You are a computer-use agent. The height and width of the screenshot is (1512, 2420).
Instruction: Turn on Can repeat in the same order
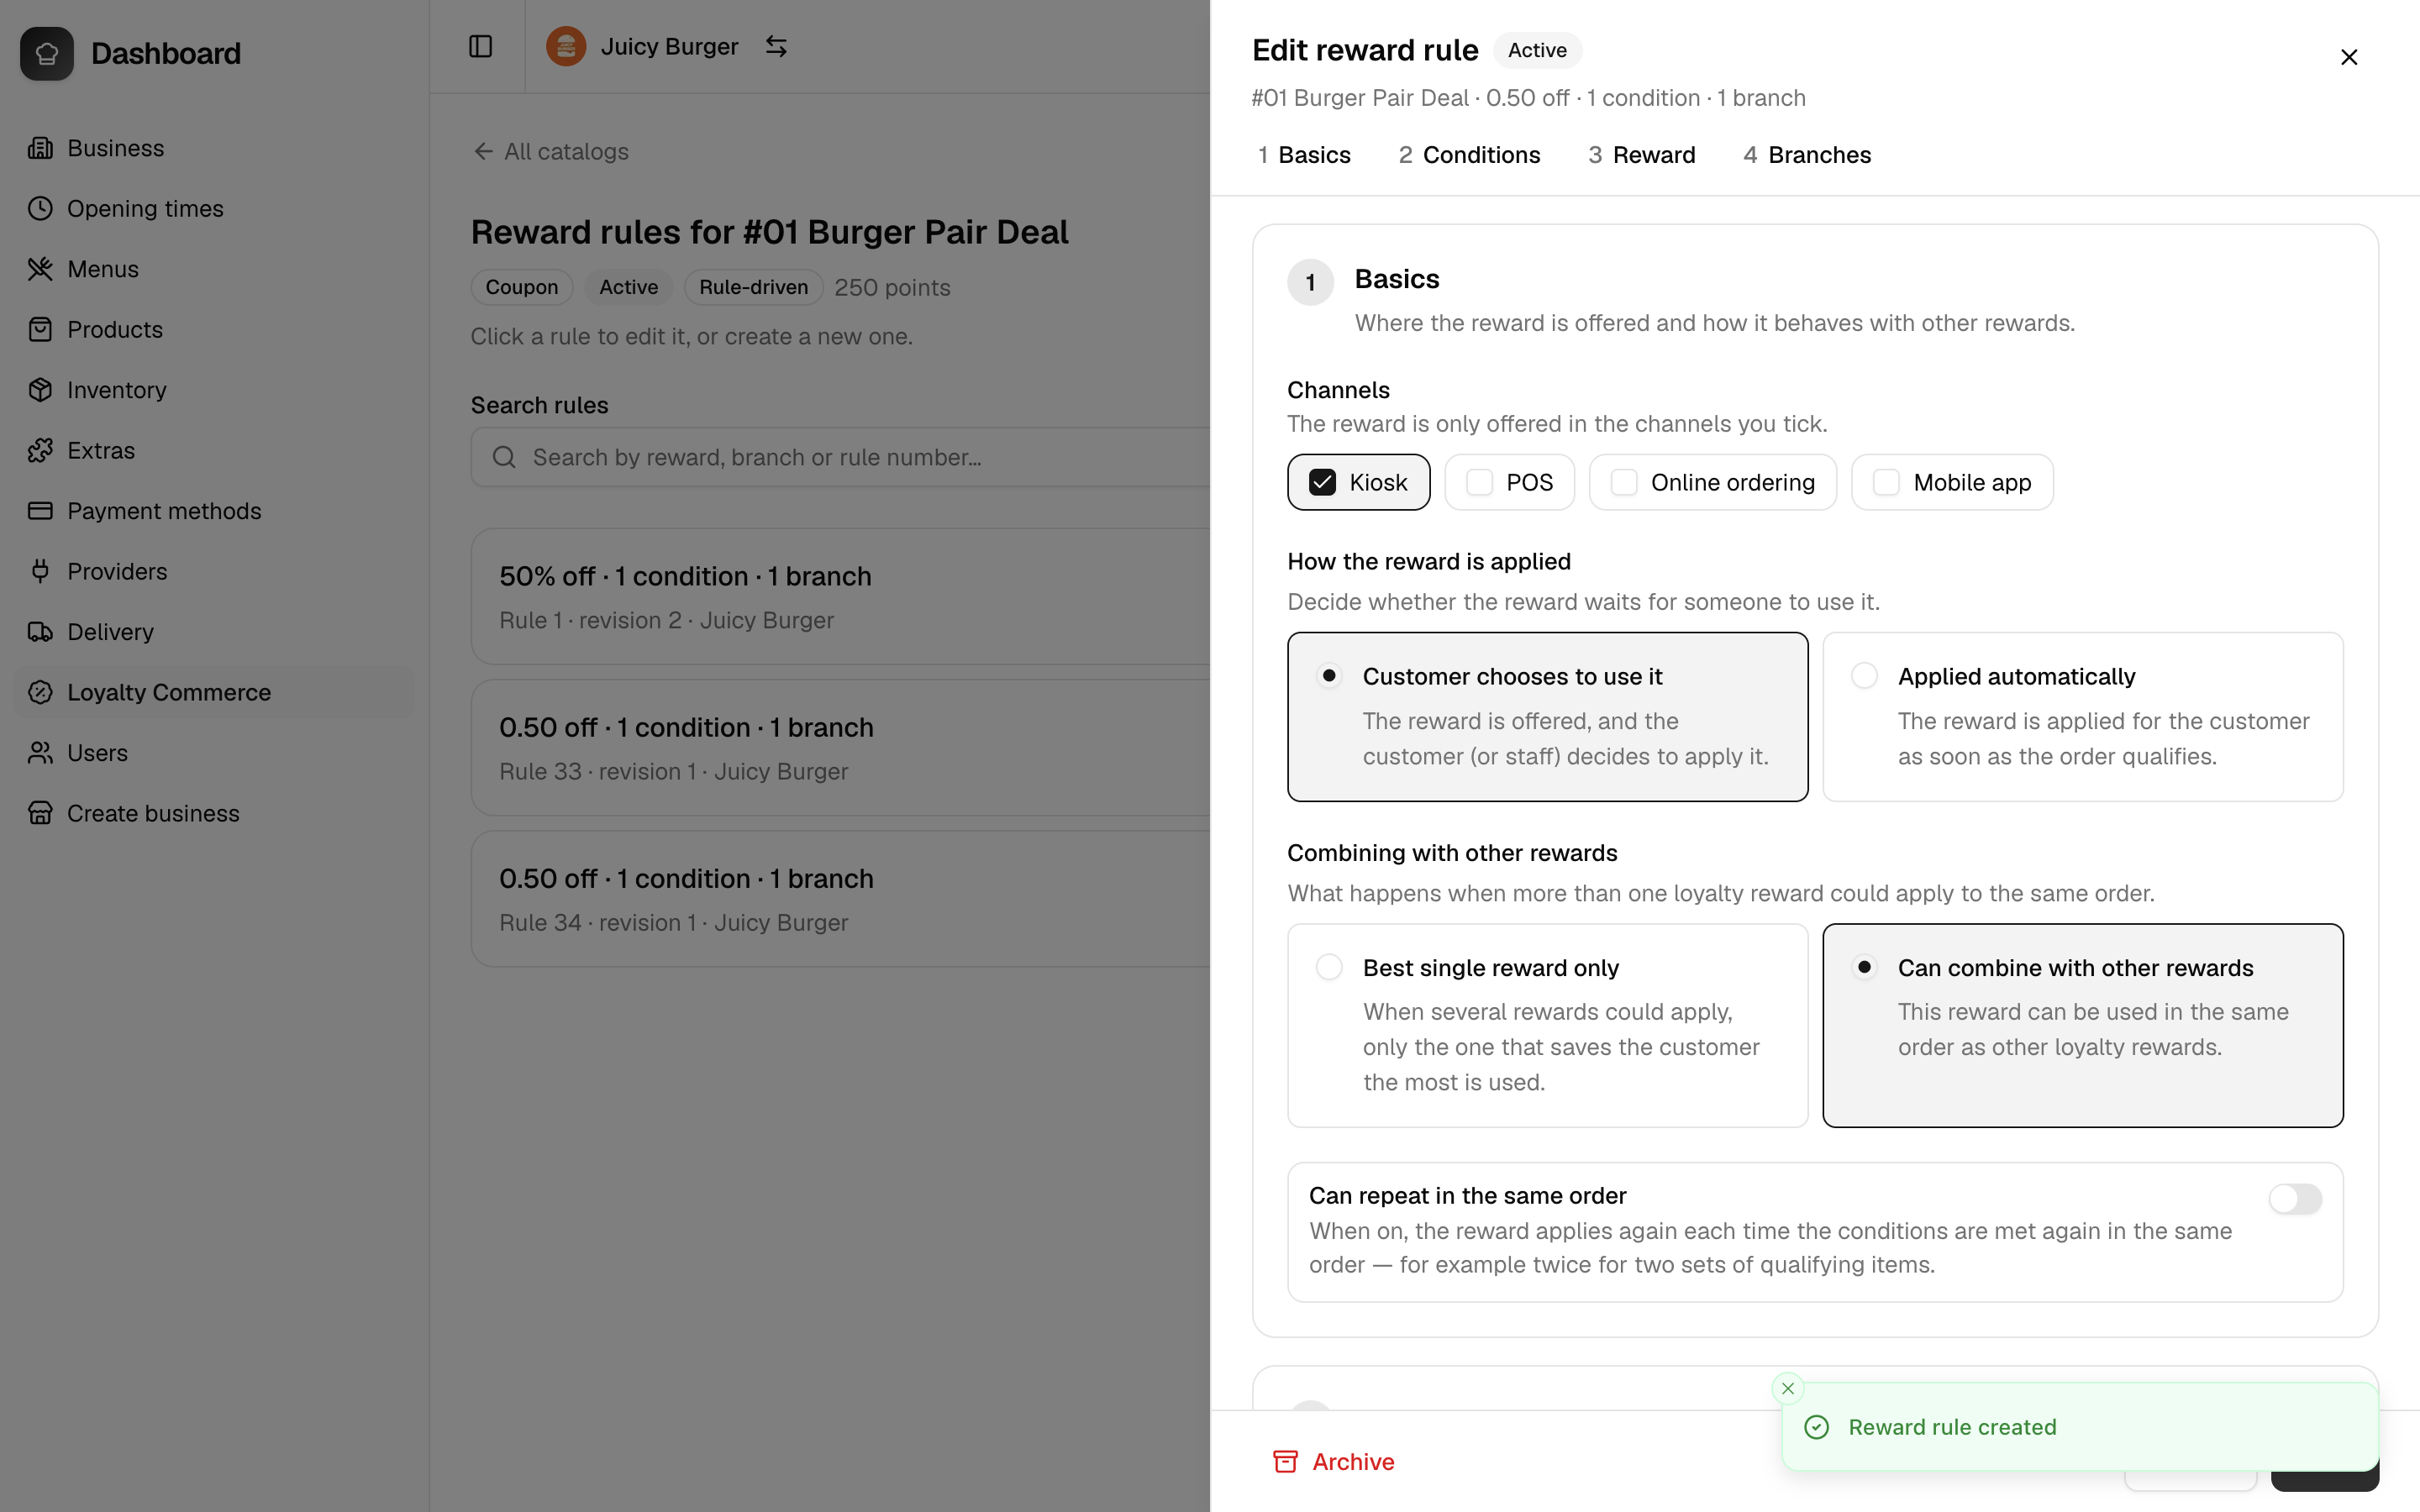pyautogui.click(x=2294, y=1198)
